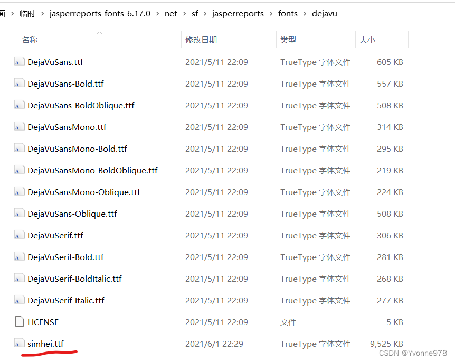This screenshot has height=361, width=455.
Task: Click the LICENSE file icon
Action: tap(19, 321)
